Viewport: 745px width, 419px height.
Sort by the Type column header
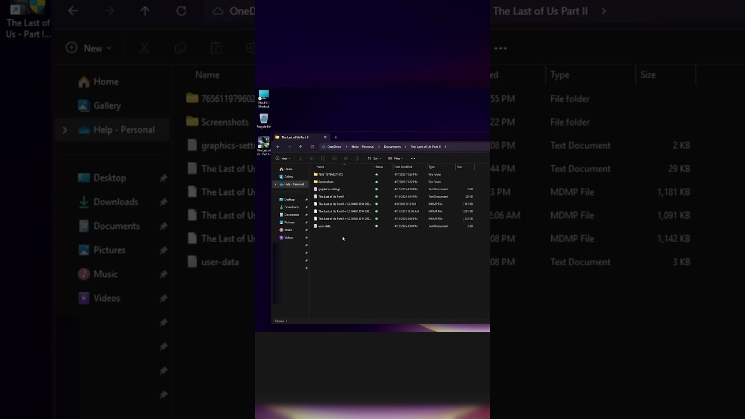[432, 167]
